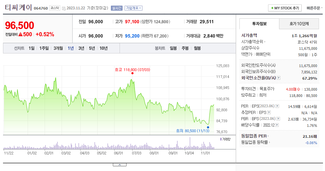Viewport: 325px width, 171px height.
Task: Click the stock code 064760
Action: tap(41, 8)
